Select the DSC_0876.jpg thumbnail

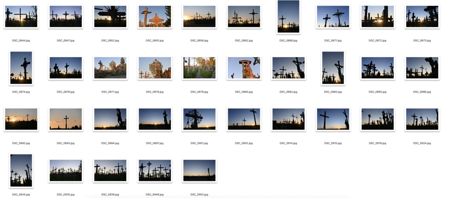[66, 68]
